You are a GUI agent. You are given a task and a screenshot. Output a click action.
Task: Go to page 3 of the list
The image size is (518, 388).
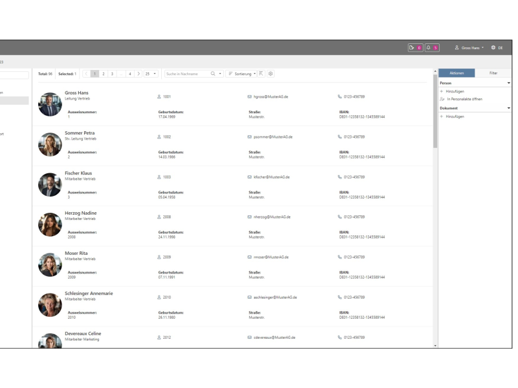tap(112, 74)
